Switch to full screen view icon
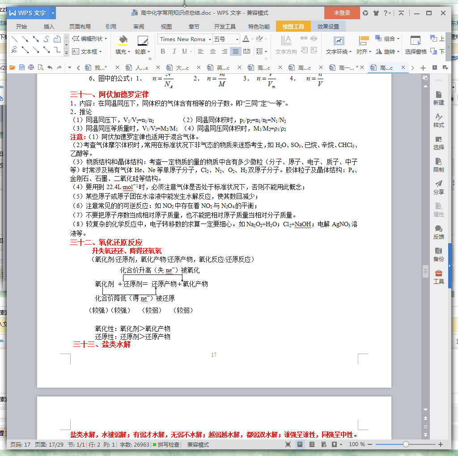The width and height of the screenshot is (458, 456). tap(288, 444)
